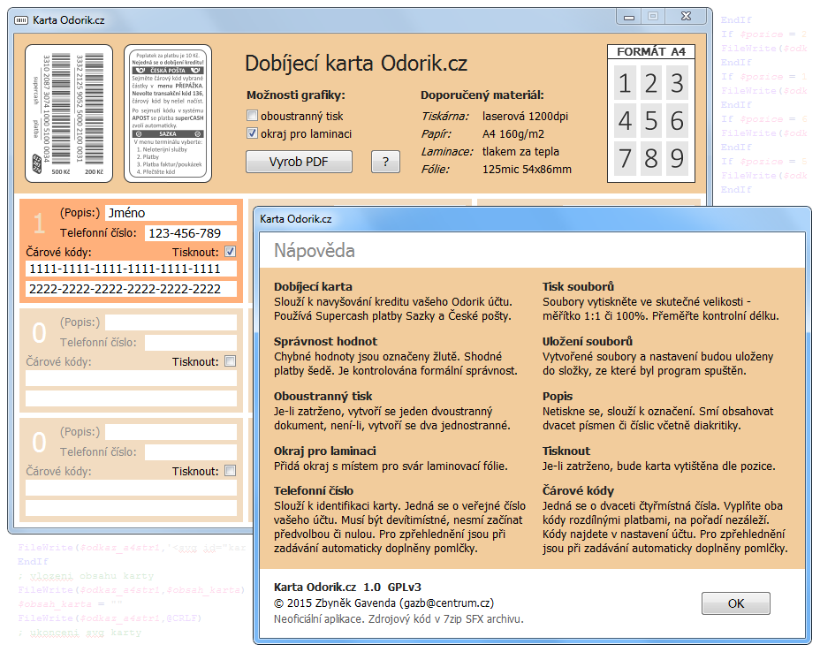Enable Tisknout checkbox on the second card
This screenshot has height=652, width=820.
click(x=230, y=361)
